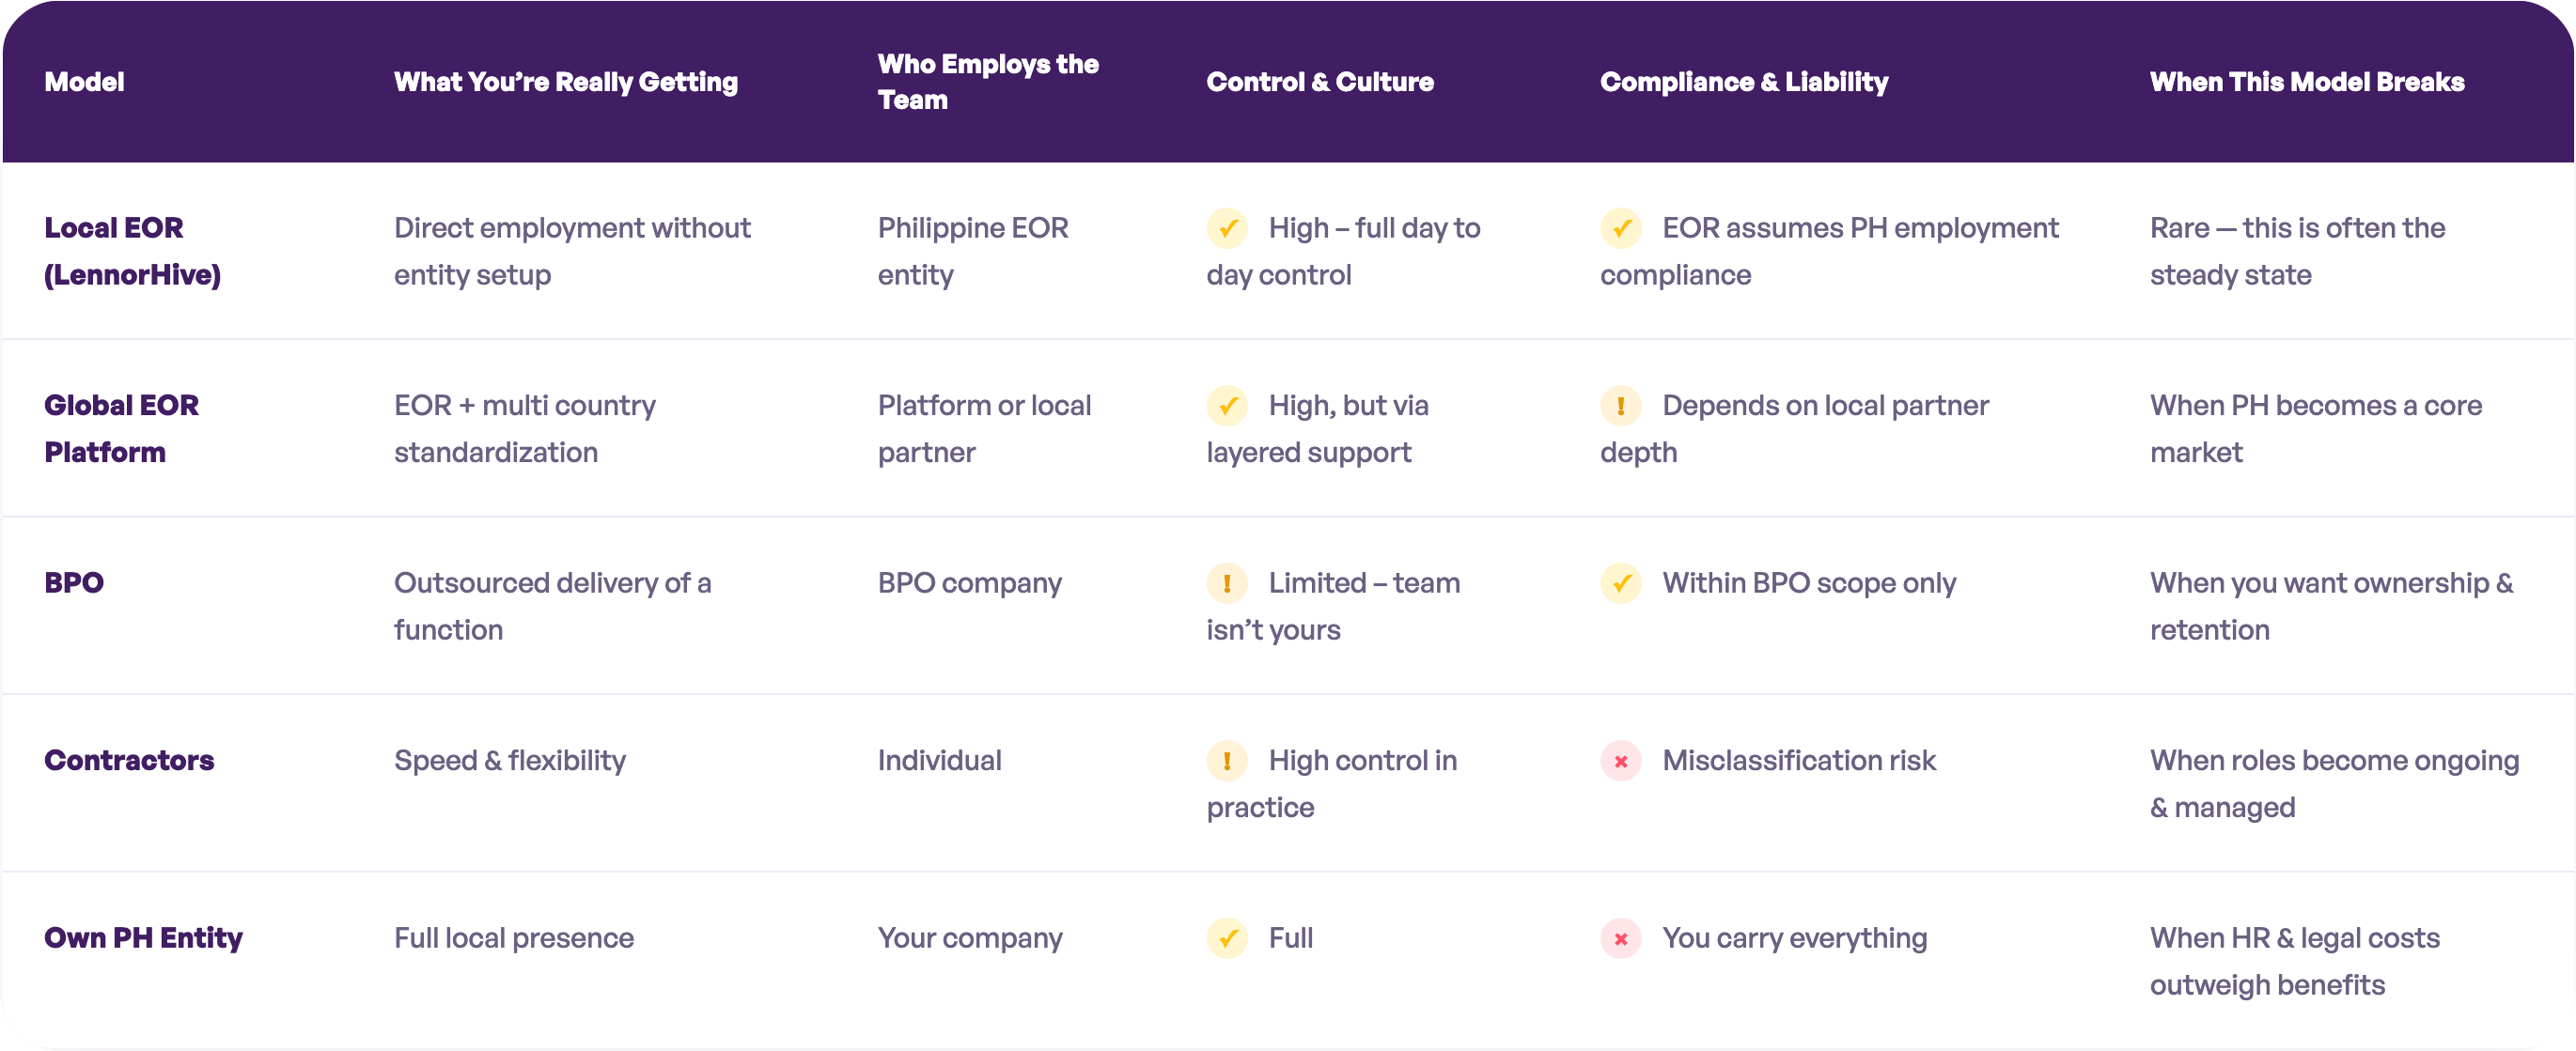Screen dimensions: 2576x1051
Task: Click the warning icon beside 'High control in practice'
Action: 1226,762
